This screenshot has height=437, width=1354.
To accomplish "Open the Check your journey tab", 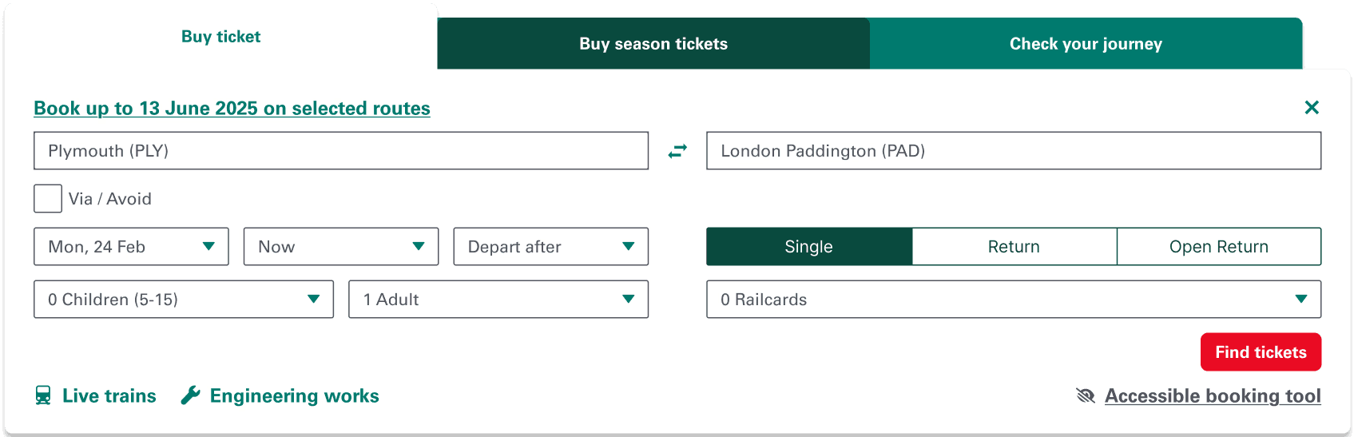I will 1086,44.
